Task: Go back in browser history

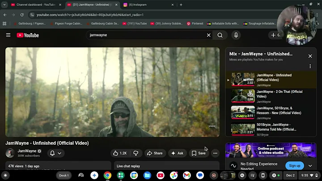Action: (x=5, y=15)
